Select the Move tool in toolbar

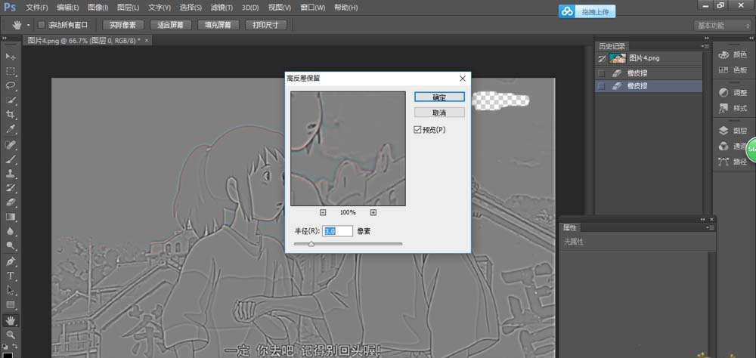pos(11,57)
